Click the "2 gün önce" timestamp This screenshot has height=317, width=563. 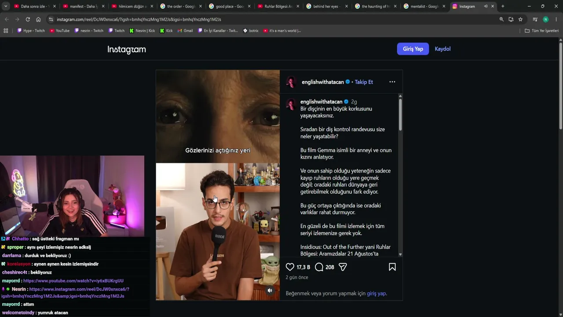click(x=297, y=277)
